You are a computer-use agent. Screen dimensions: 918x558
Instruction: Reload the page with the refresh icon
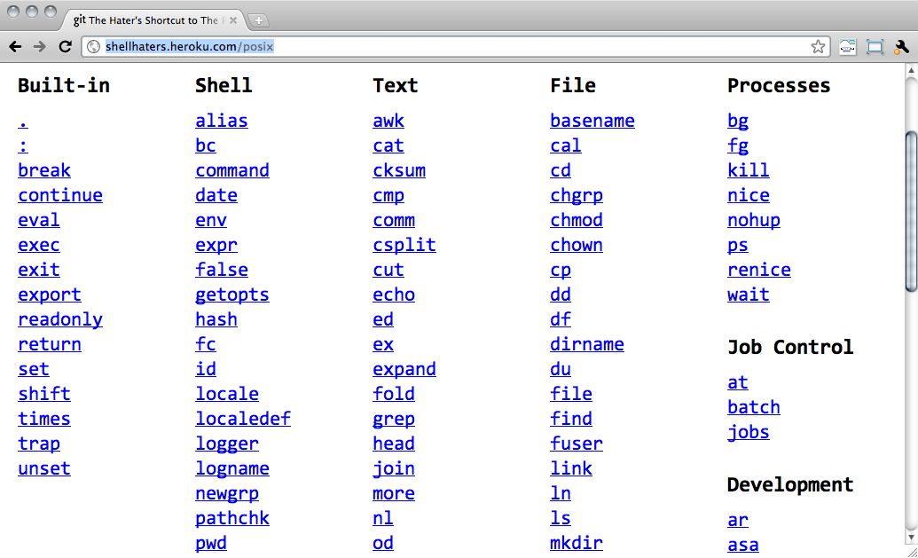point(65,47)
